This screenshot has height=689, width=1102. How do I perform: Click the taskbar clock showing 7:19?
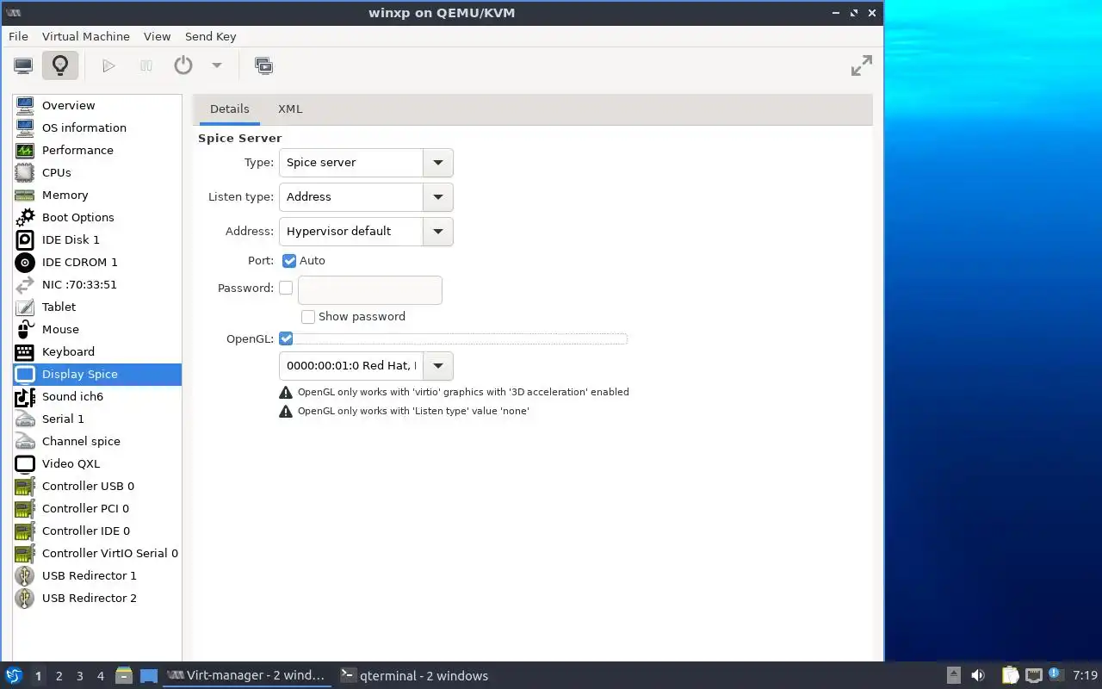point(1085,675)
